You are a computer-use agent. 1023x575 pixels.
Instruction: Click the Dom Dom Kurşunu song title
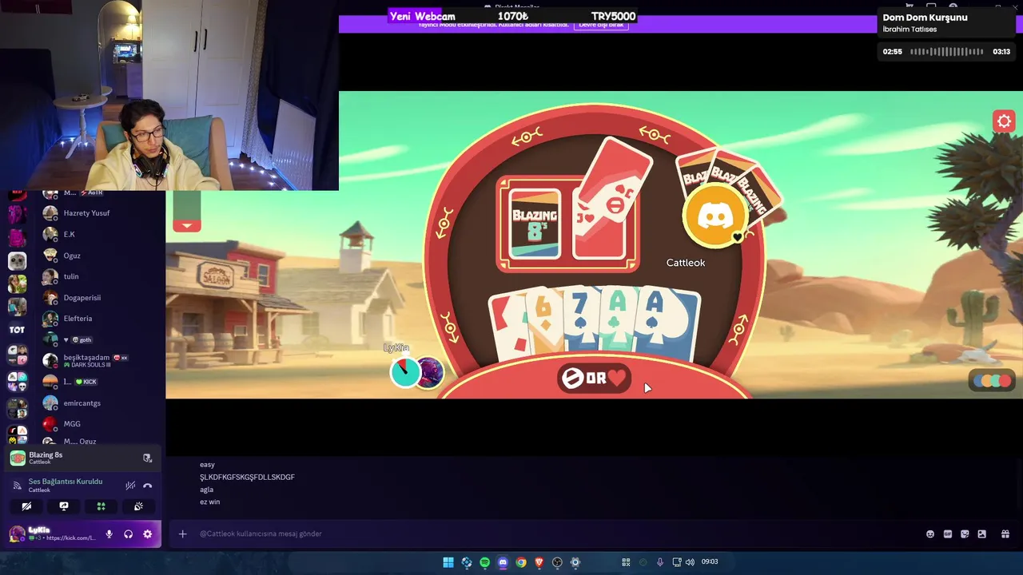click(925, 18)
